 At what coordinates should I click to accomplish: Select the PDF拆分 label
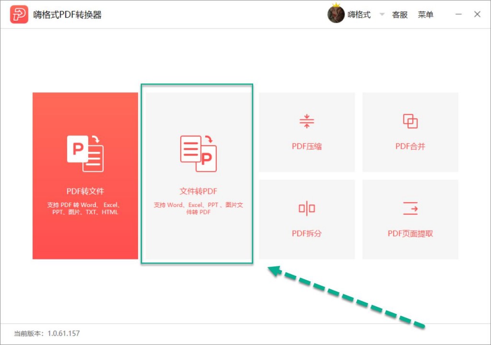coord(307,233)
